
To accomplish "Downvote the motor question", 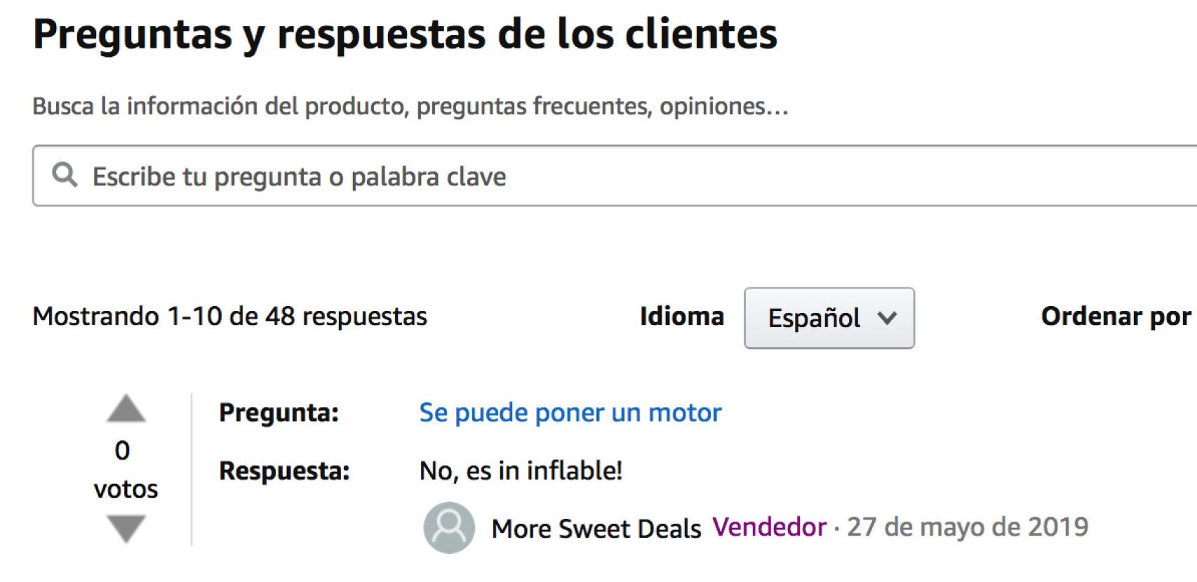I will click(x=126, y=528).
